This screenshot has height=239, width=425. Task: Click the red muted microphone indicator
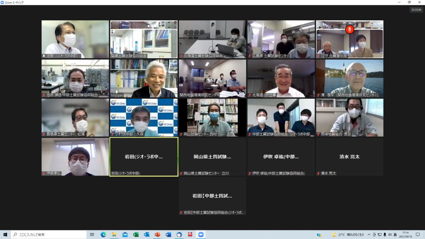[349, 29]
